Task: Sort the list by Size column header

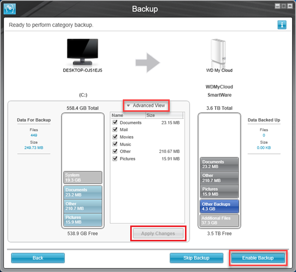Action: 164,115
